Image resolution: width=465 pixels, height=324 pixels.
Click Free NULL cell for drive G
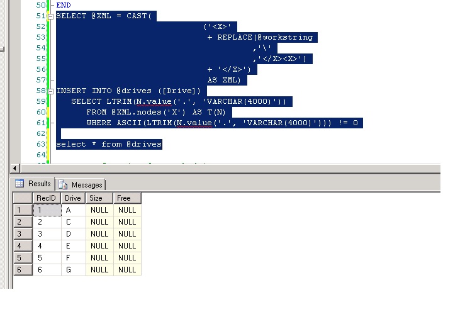pos(128,270)
